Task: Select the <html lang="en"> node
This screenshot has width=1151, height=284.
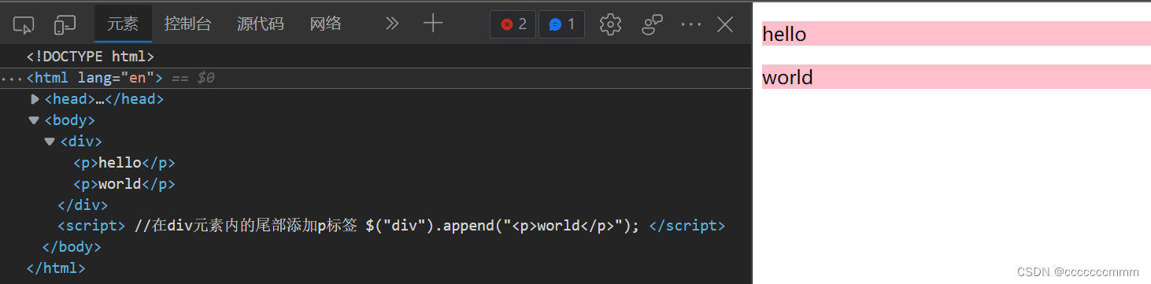Action: coord(94,78)
